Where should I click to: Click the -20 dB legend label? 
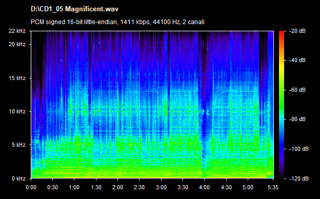[297, 31]
